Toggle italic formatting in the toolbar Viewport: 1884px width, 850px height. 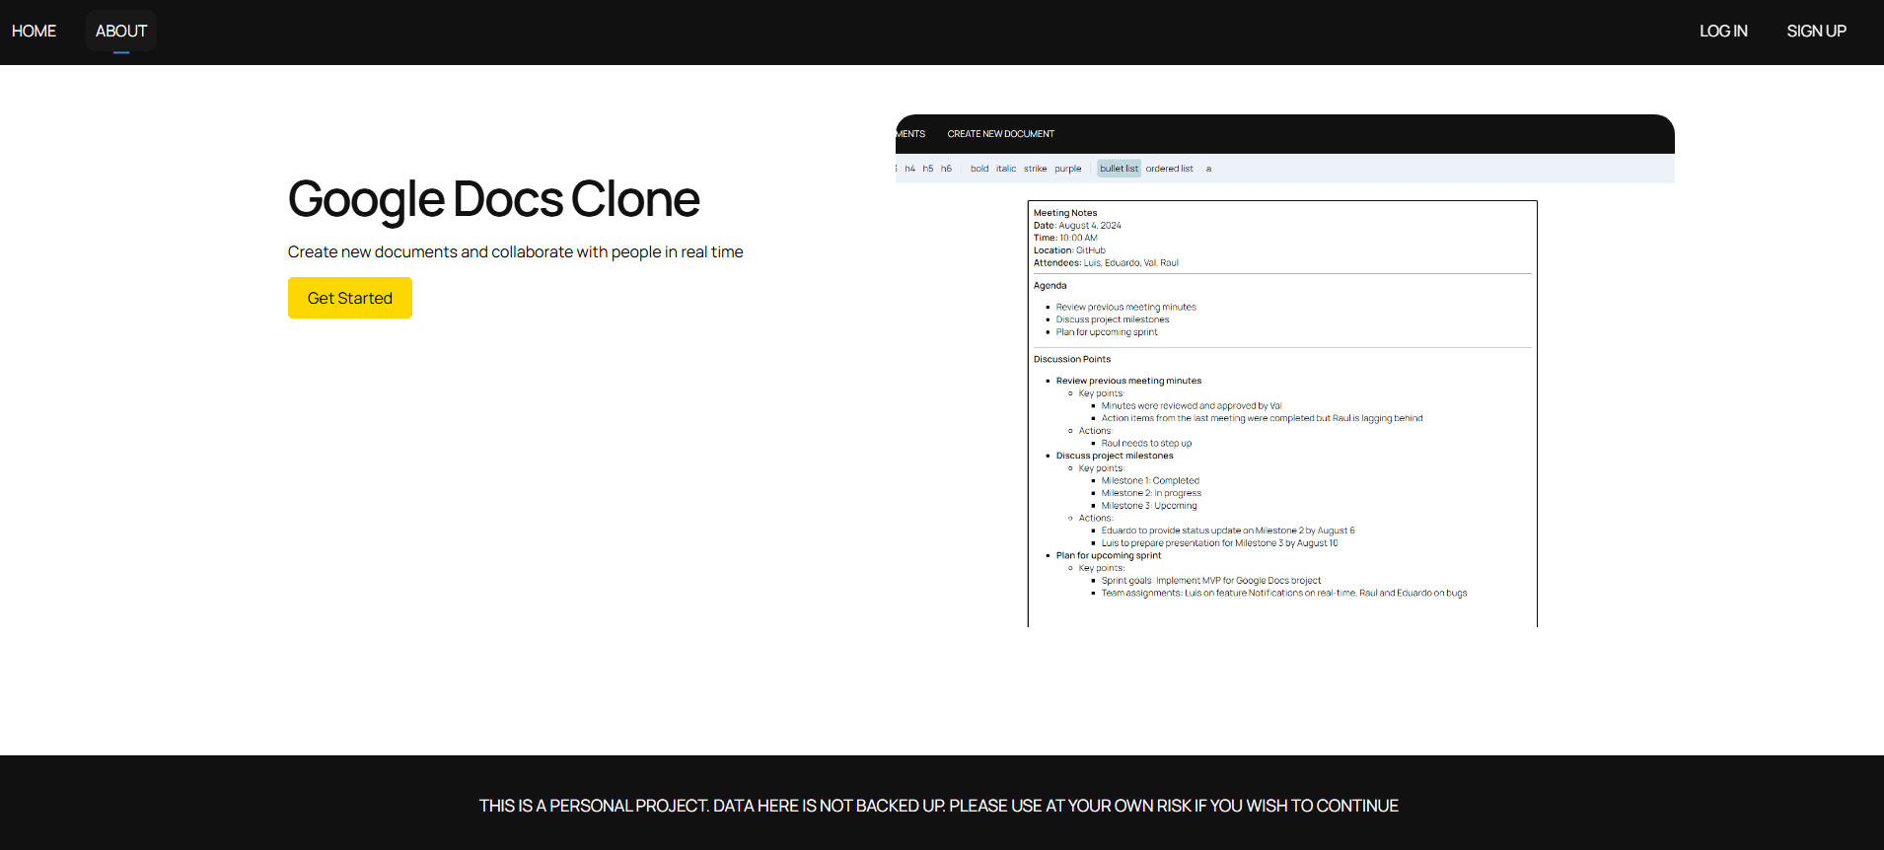tap(1005, 169)
